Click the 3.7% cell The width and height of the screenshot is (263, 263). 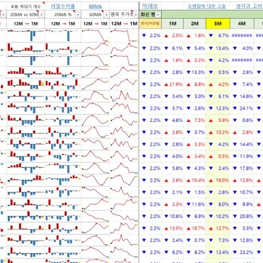tap(195, 132)
